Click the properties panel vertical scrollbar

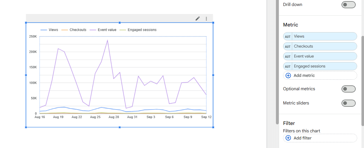coord(363,81)
